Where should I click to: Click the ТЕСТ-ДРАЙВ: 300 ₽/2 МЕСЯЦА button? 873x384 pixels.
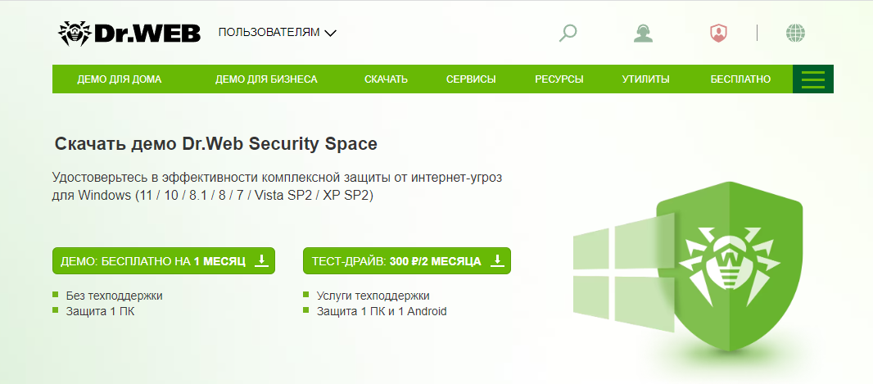coord(396,261)
